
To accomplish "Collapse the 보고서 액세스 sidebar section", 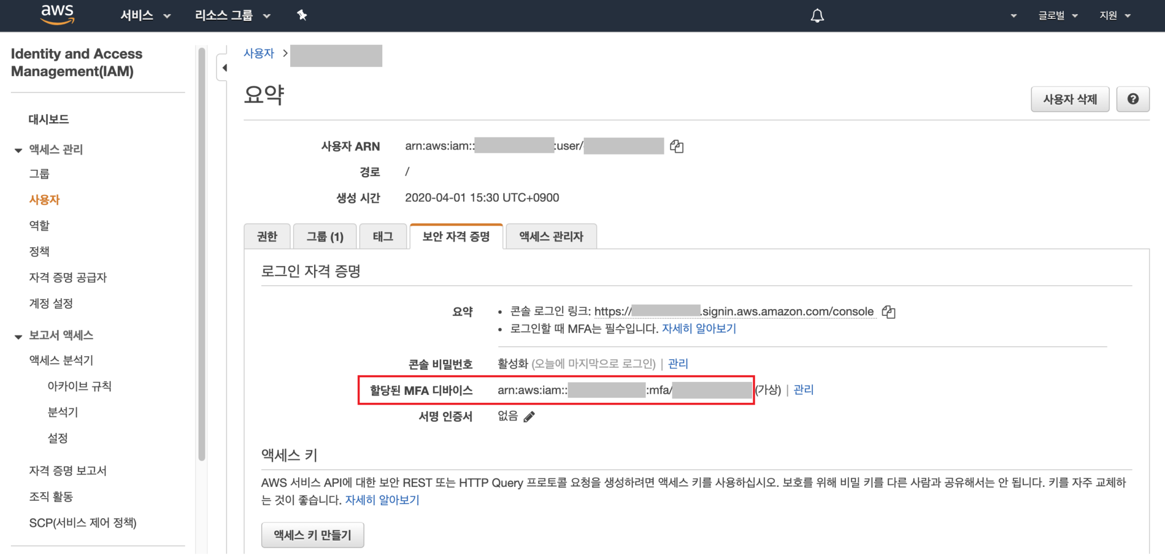I will coord(17,335).
